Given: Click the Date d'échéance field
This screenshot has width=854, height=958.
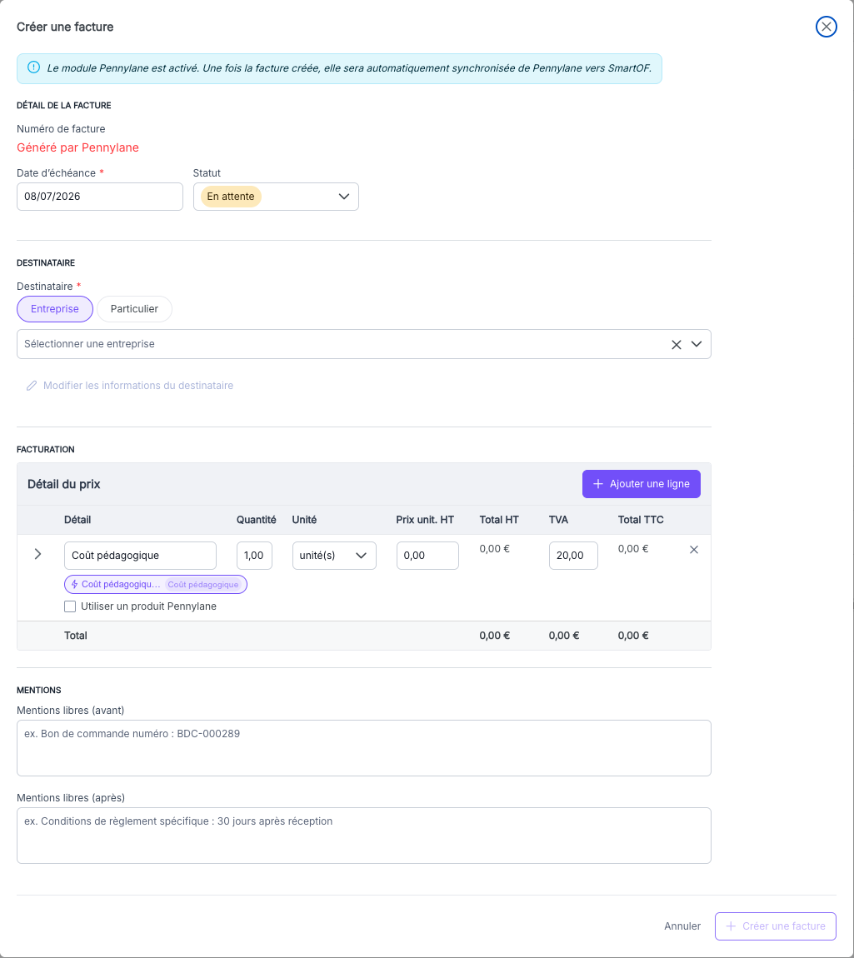Looking at the screenshot, I should click(x=100, y=197).
